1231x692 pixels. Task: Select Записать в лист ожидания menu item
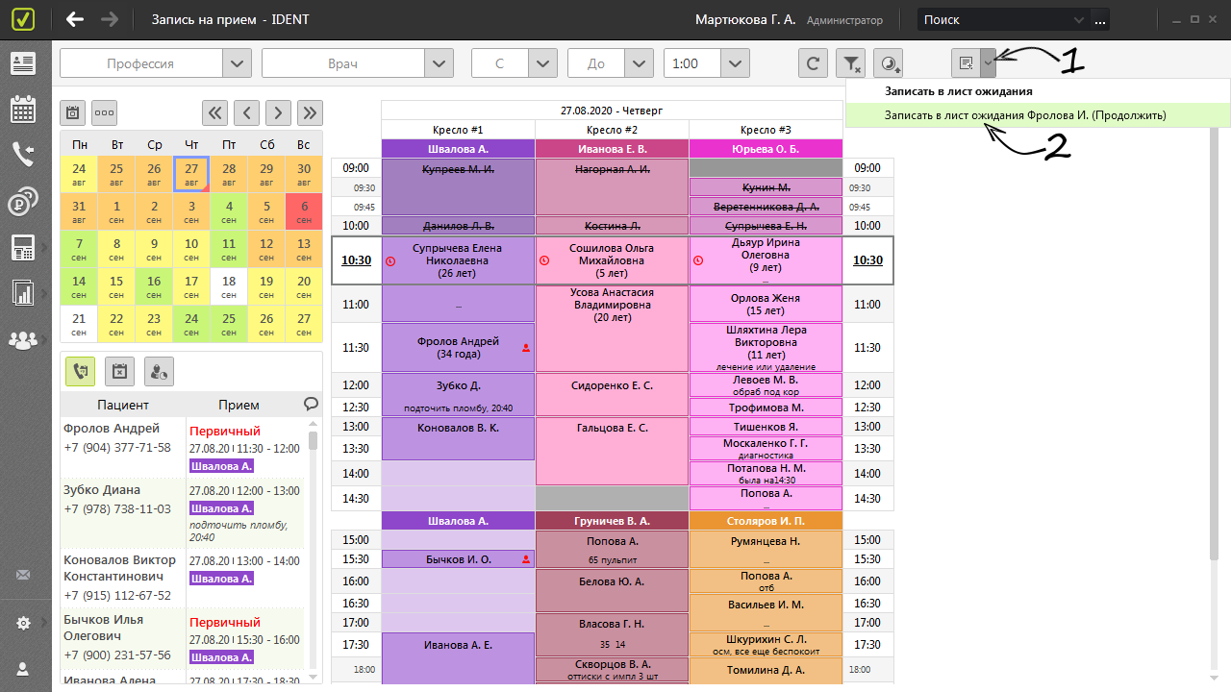tap(1038, 91)
